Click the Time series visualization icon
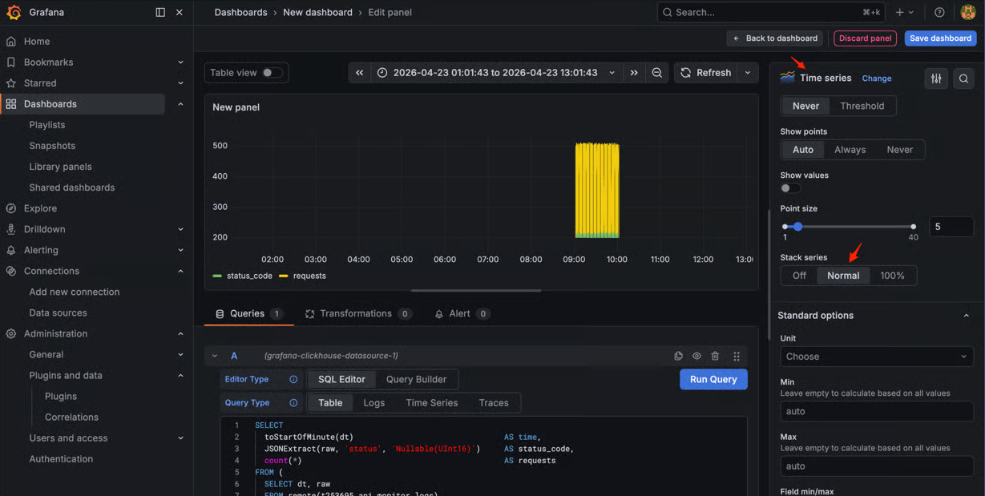 pyautogui.click(x=788, y=78)
